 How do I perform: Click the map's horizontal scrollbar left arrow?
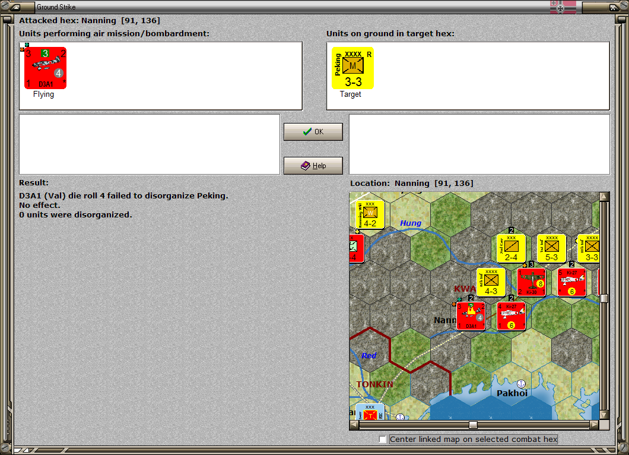point(354,425)
